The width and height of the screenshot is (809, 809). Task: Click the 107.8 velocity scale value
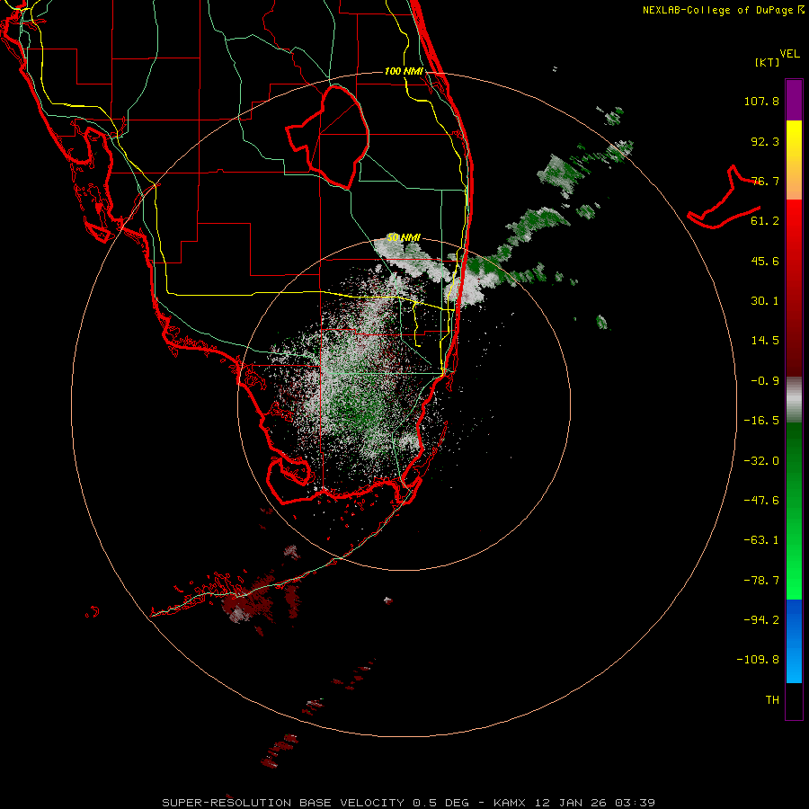(x=761, y=101)
